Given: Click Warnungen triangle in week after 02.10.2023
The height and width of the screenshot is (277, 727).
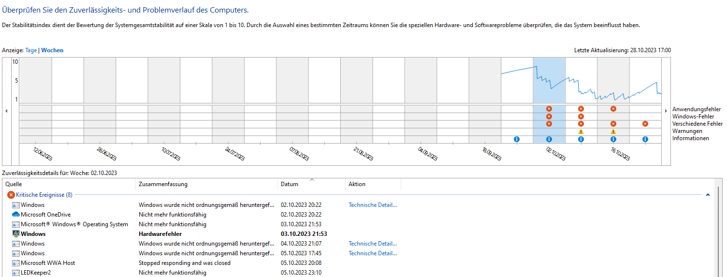Looking at the screenshot, I should click(x=581, y=131).
